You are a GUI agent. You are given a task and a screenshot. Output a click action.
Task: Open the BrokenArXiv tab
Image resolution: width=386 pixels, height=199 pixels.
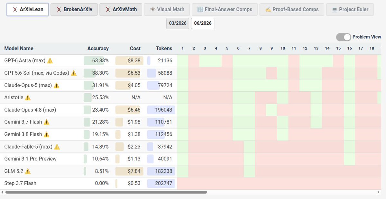(x=74, y=9)
